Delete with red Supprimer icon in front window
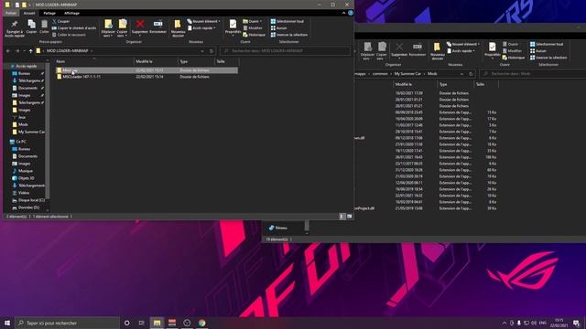The width and height of the screenshot is (586, 329). pyautogui.click(x=140, y=27)
